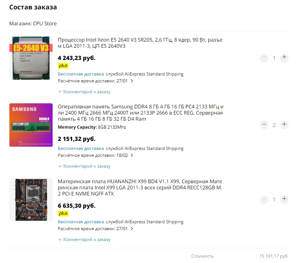Open the HUANANZHI X99 BD4 product title
Image resolution: width=298 pixels, height=263 pixels.
[x=140, y=187]
